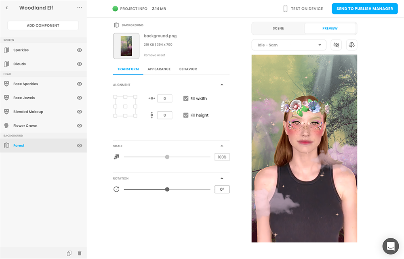Click the back arrow beside Woodland Elf
This screenshot has width=404, height=259.
tap(7, 8)
